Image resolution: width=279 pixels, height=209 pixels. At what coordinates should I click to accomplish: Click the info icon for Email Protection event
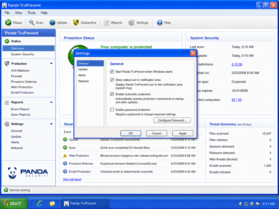[65, 171]
